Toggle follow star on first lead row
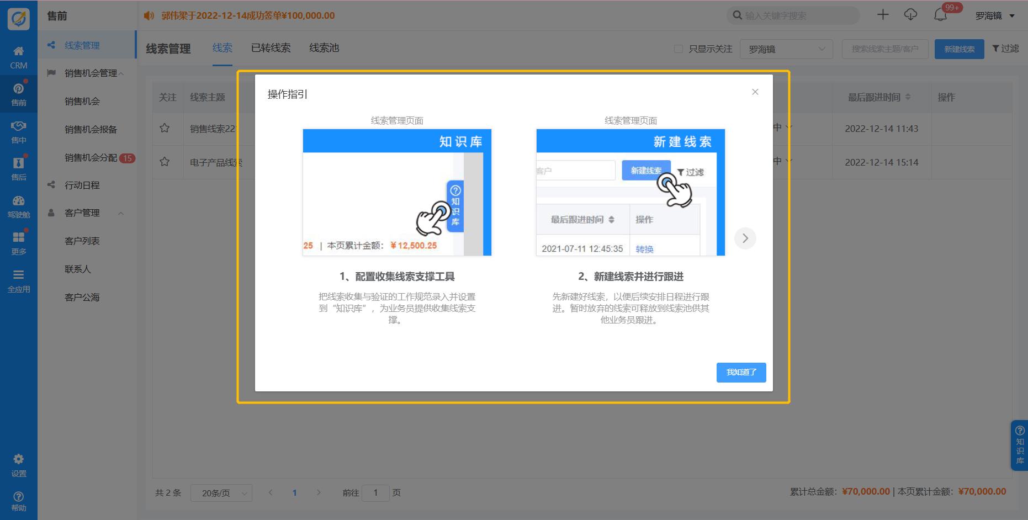Viewport: 1028px width, 520px height. (165, 129)
